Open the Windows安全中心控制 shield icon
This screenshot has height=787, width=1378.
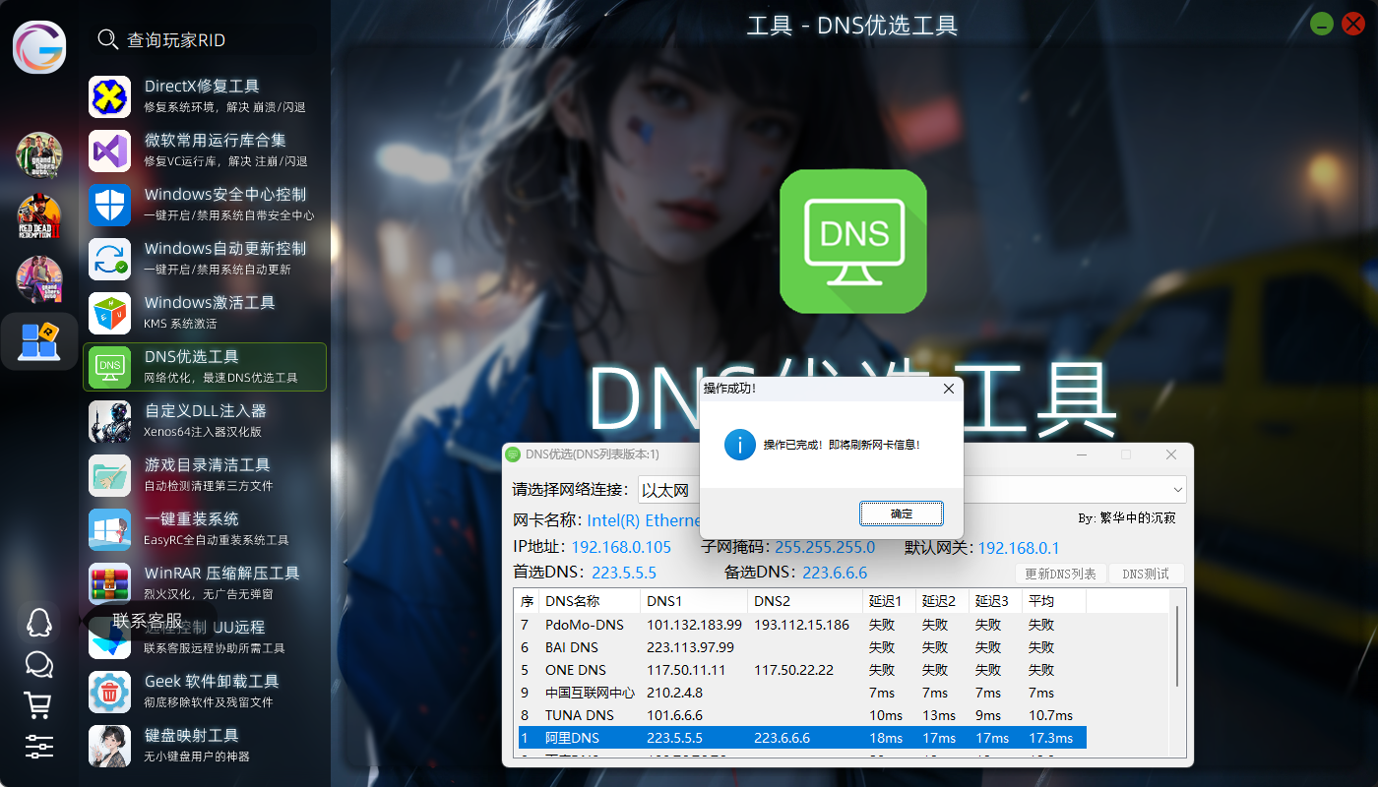coord(110,205)
